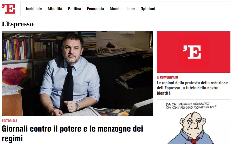Open the editor's desk photo article
The width and height of the screenshot is (232, 145).
click(77, 74)
